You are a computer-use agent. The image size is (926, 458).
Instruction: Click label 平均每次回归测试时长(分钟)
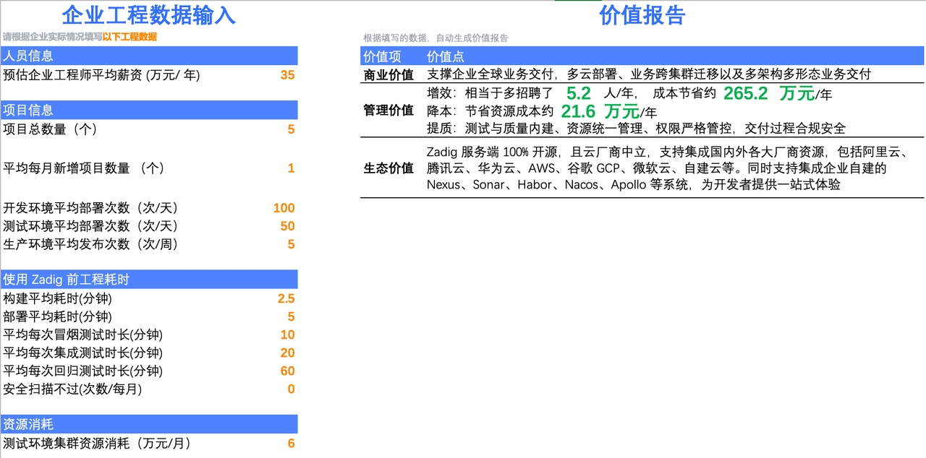coord(83,371)
